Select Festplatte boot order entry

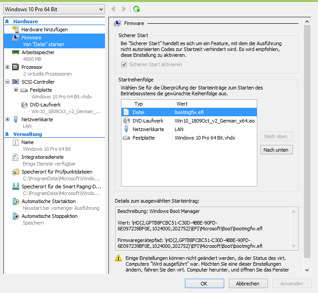pos(189,138)
